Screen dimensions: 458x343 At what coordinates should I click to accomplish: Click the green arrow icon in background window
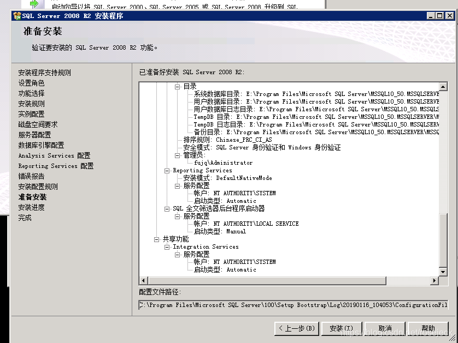point(34,4)
